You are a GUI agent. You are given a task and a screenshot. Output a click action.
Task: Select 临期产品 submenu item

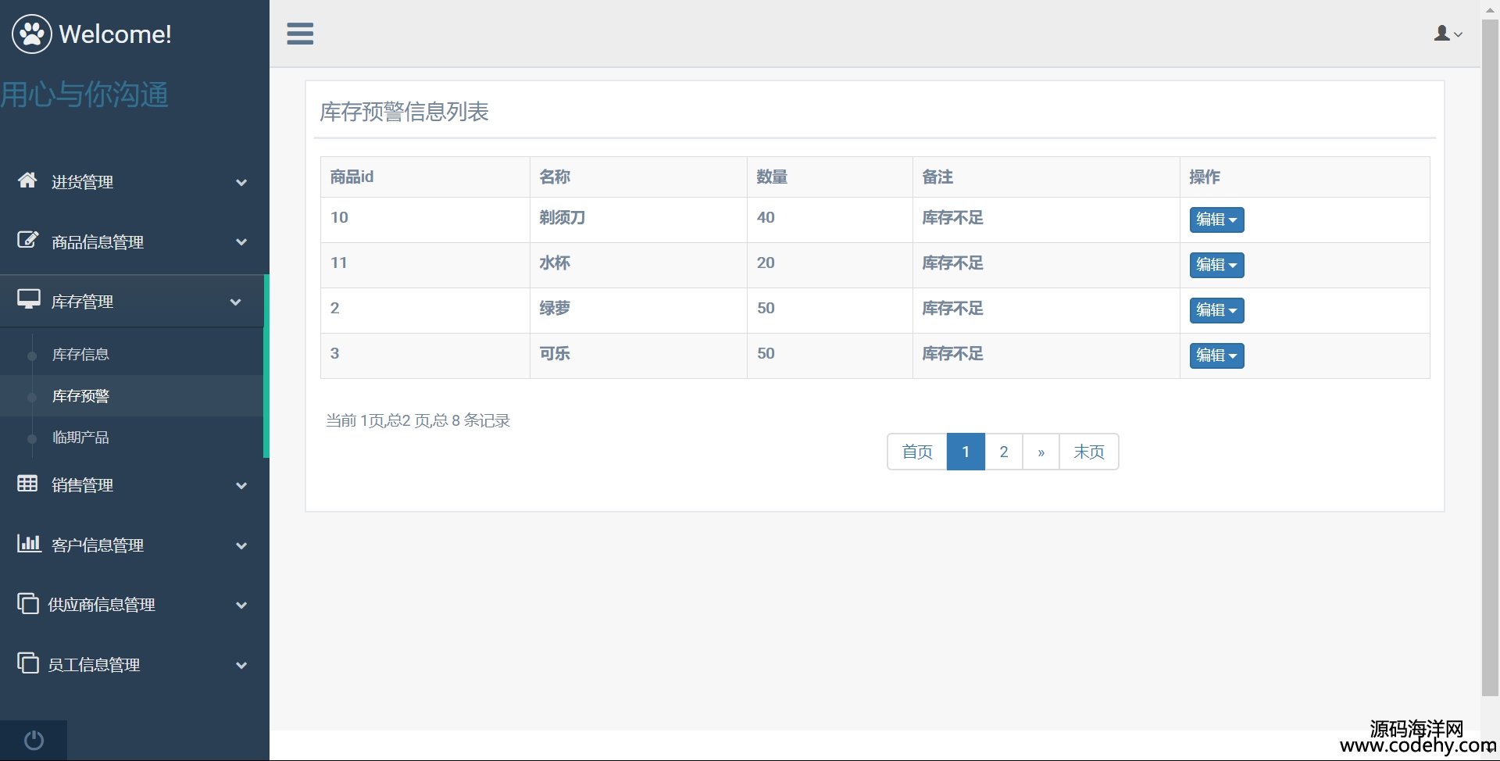(x=80, y=438)
